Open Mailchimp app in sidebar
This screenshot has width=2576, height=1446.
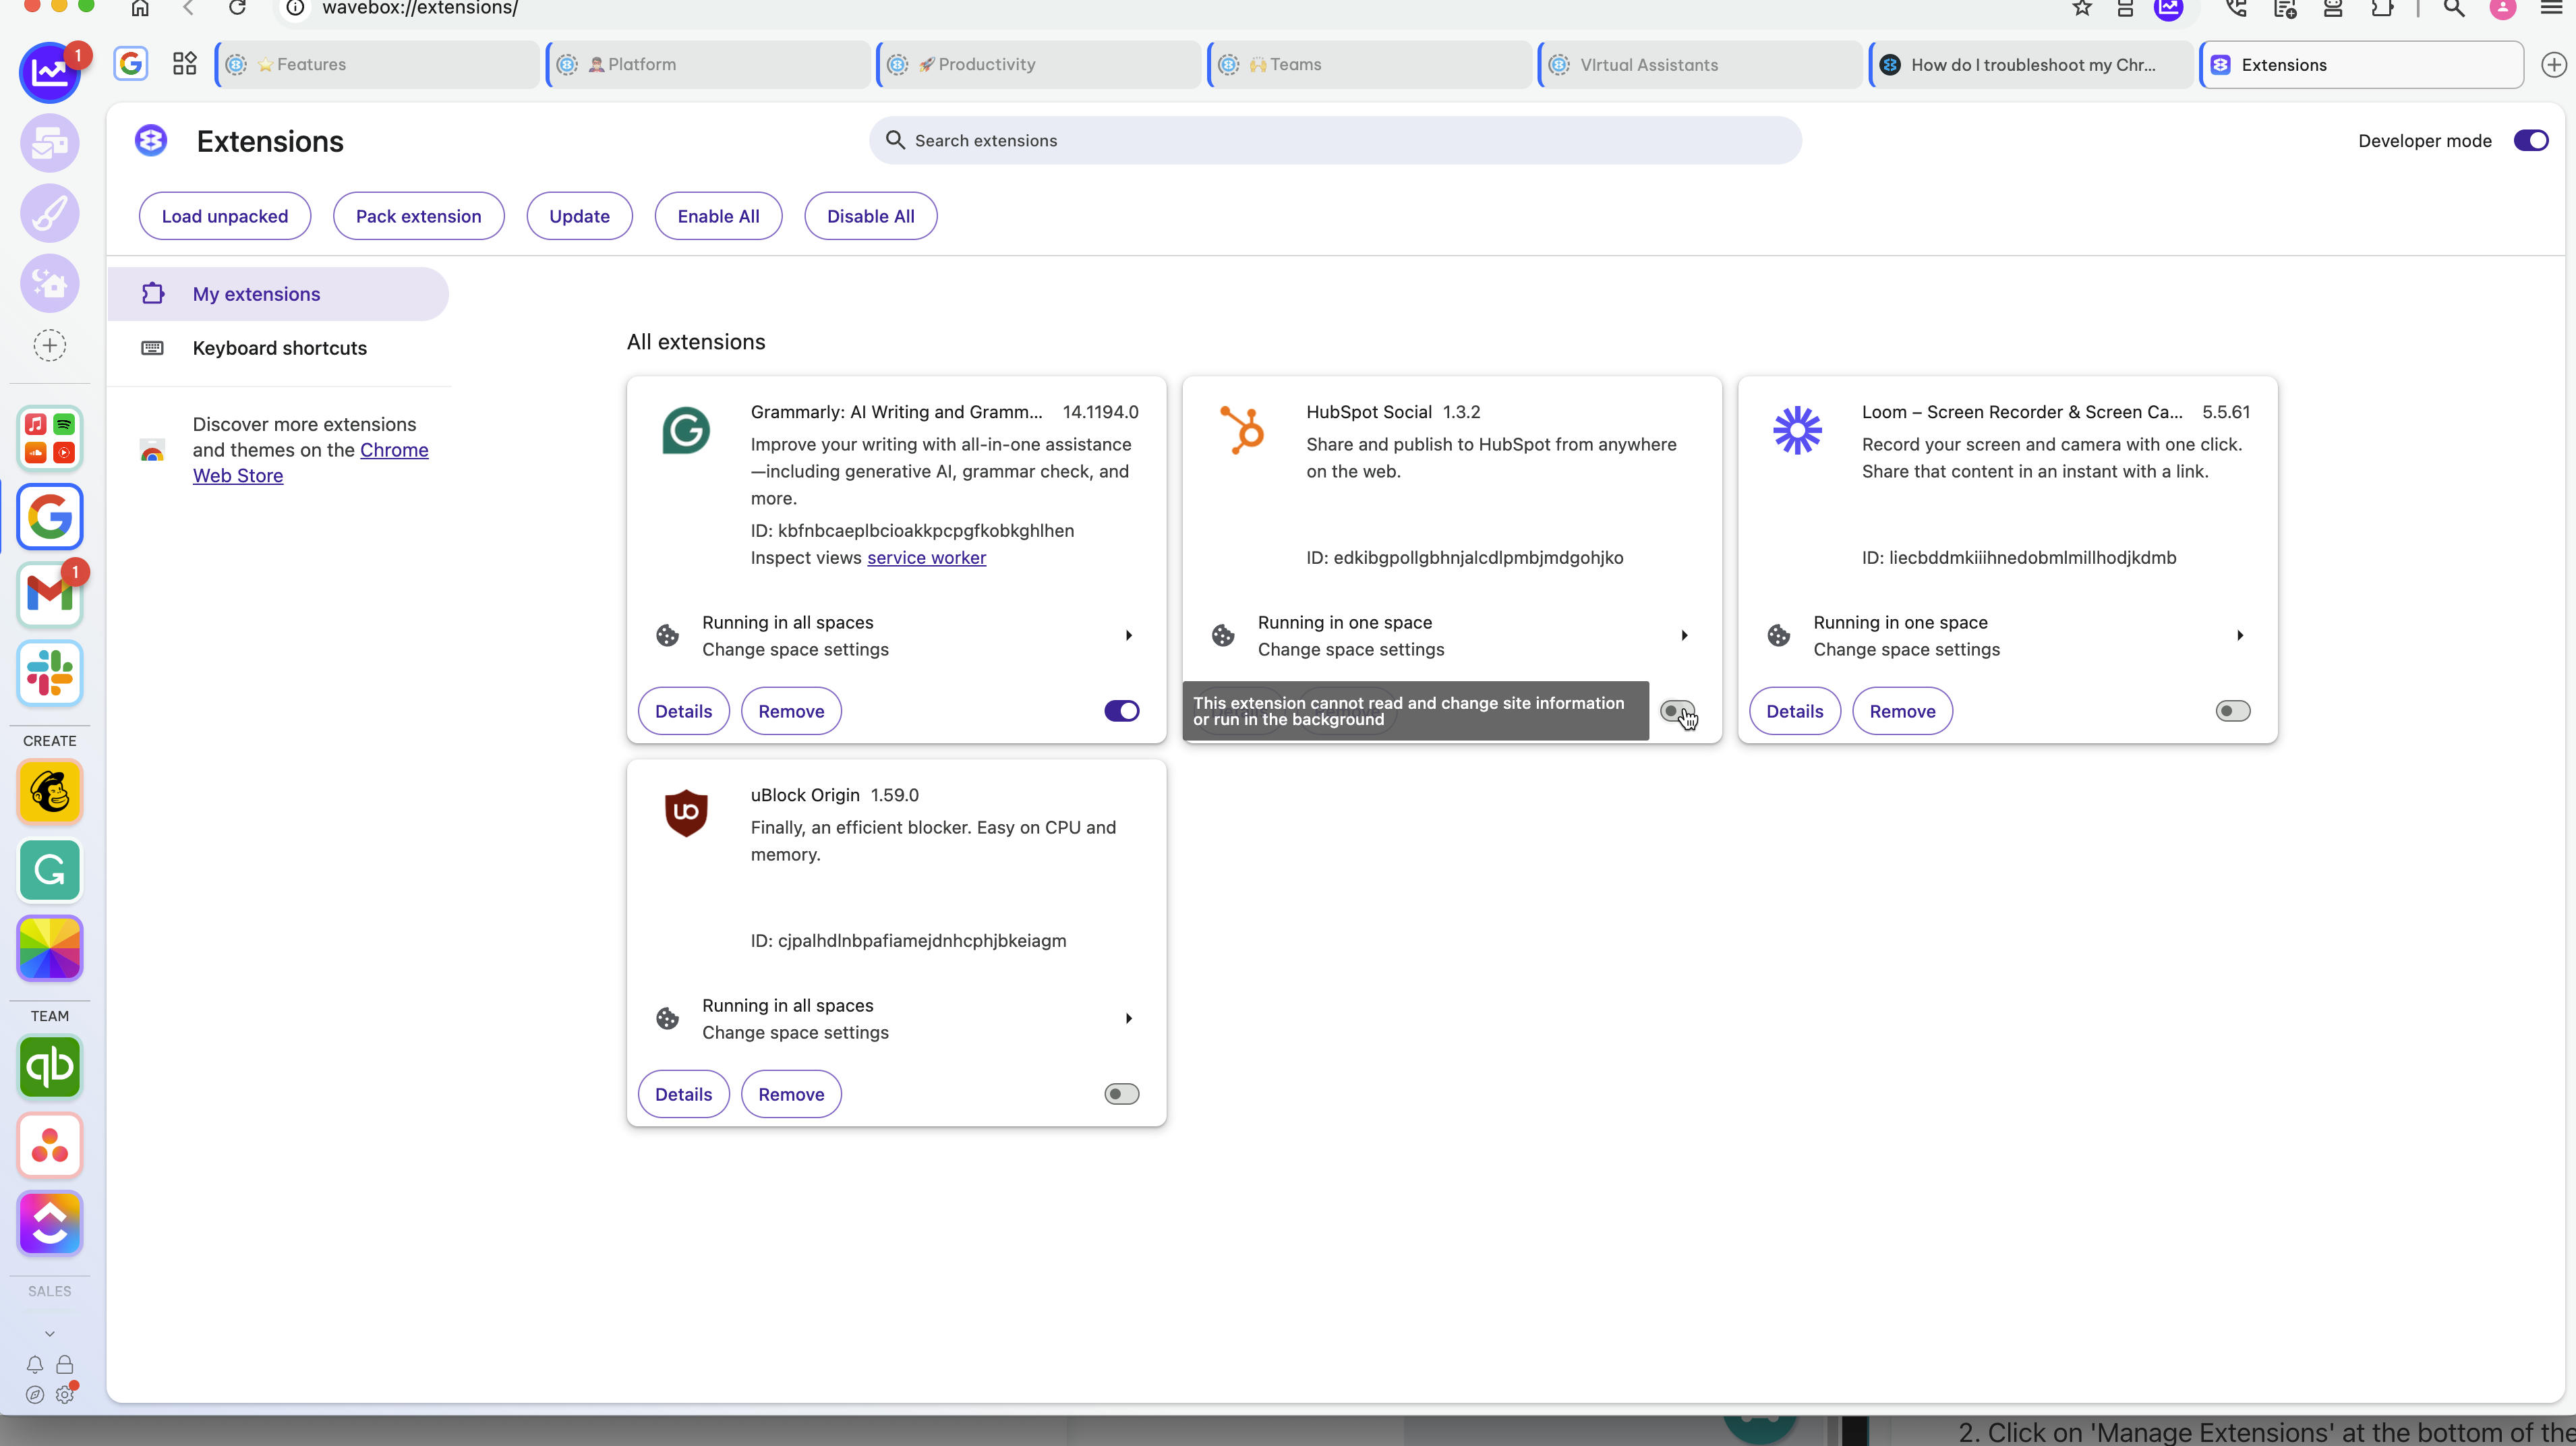[x=49, y=792]
